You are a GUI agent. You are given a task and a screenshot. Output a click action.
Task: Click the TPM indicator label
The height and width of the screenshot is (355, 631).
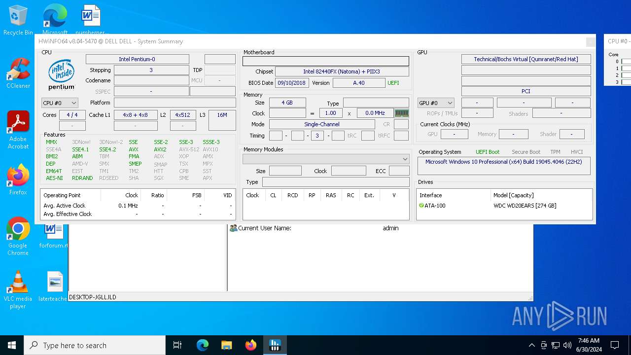(555, 152)
